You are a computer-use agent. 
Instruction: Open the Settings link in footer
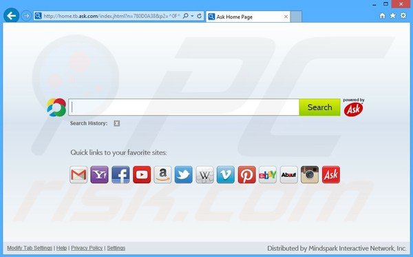(116, 248)
